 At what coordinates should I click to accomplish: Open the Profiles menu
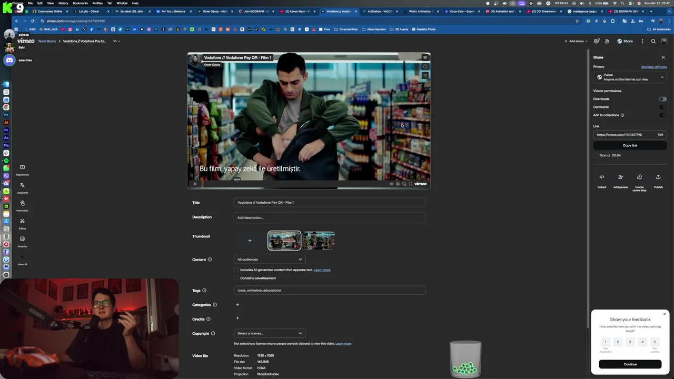point(97,3)
